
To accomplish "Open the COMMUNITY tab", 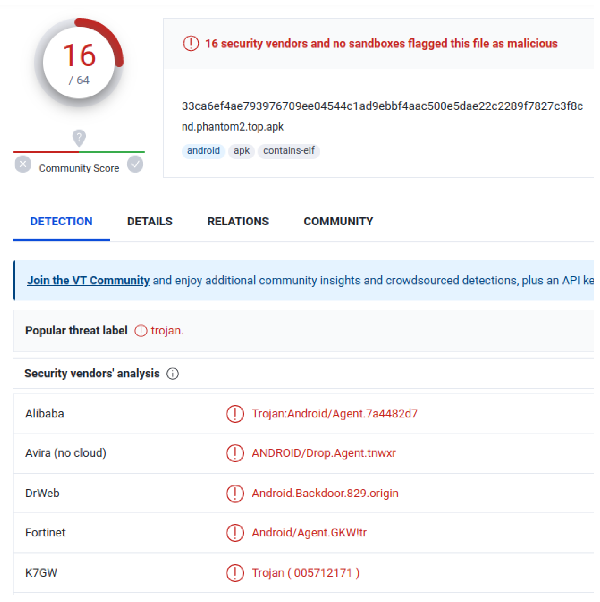I will (x=338, y=222).
